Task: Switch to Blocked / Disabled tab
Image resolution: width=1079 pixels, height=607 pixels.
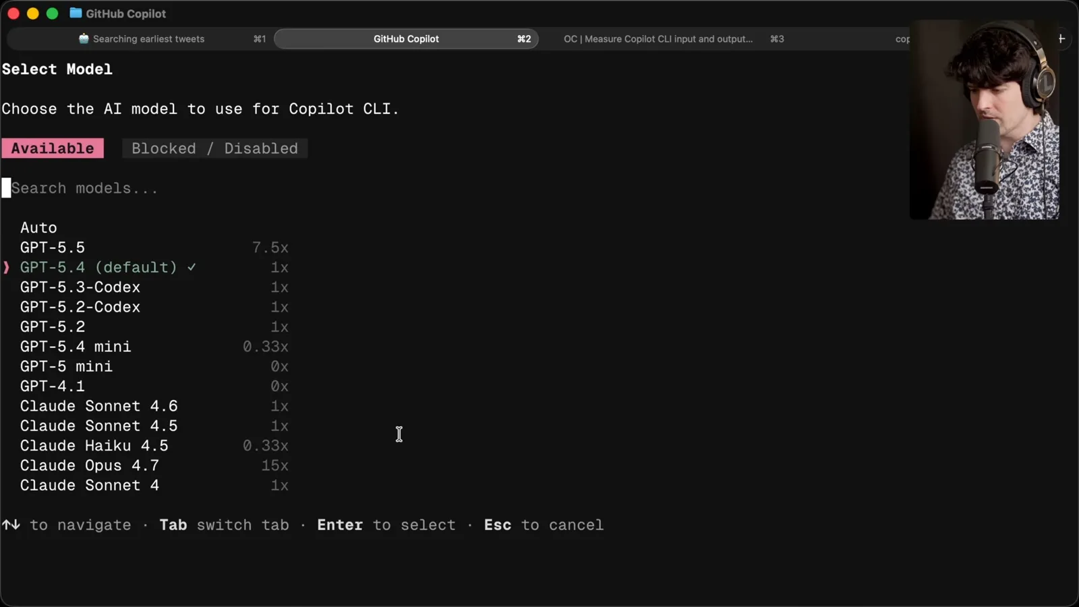Action: (x=214, y=148)
